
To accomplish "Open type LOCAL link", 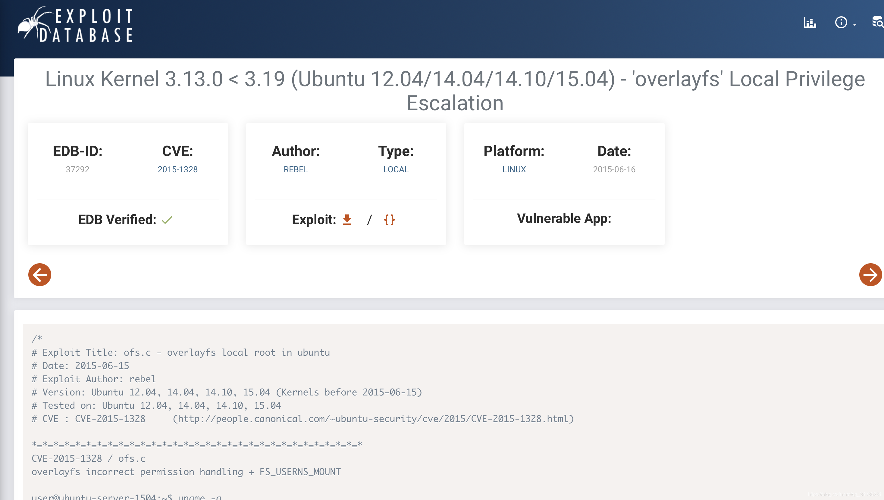I will click(396, 169).
